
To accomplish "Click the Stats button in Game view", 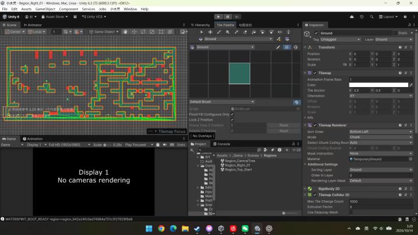I will tap(181, 144).
